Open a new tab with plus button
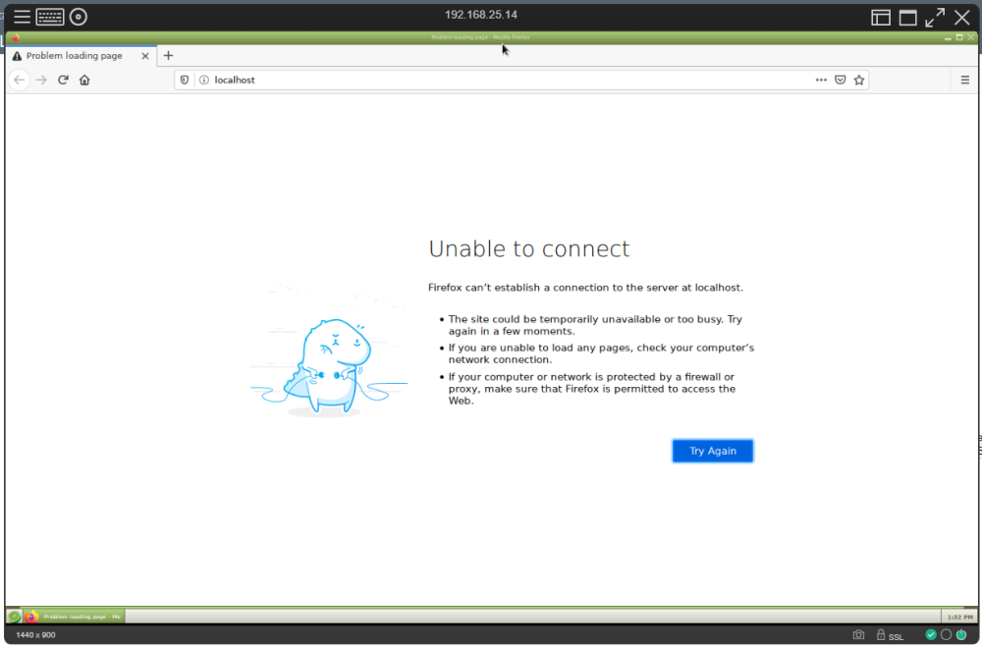The width and height of the screenshot is (982, 648). tap(168, 56)
